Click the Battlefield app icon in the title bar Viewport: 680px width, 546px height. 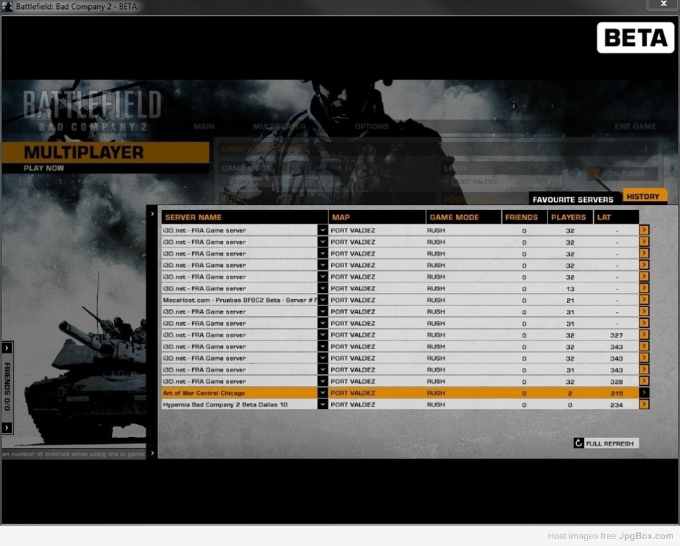(x=7, y=6)
